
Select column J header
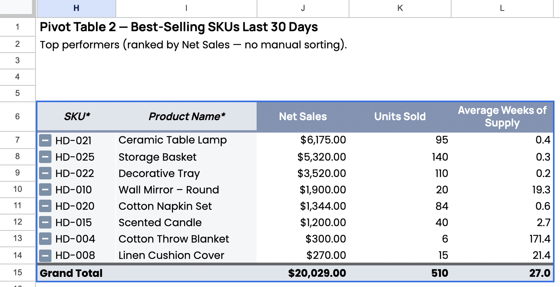(x=303, y=8)
